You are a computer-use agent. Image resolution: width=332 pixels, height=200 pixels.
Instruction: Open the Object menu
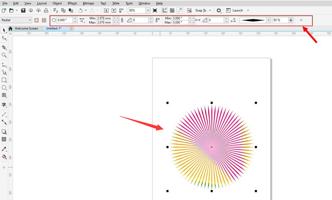pos(57,3)
